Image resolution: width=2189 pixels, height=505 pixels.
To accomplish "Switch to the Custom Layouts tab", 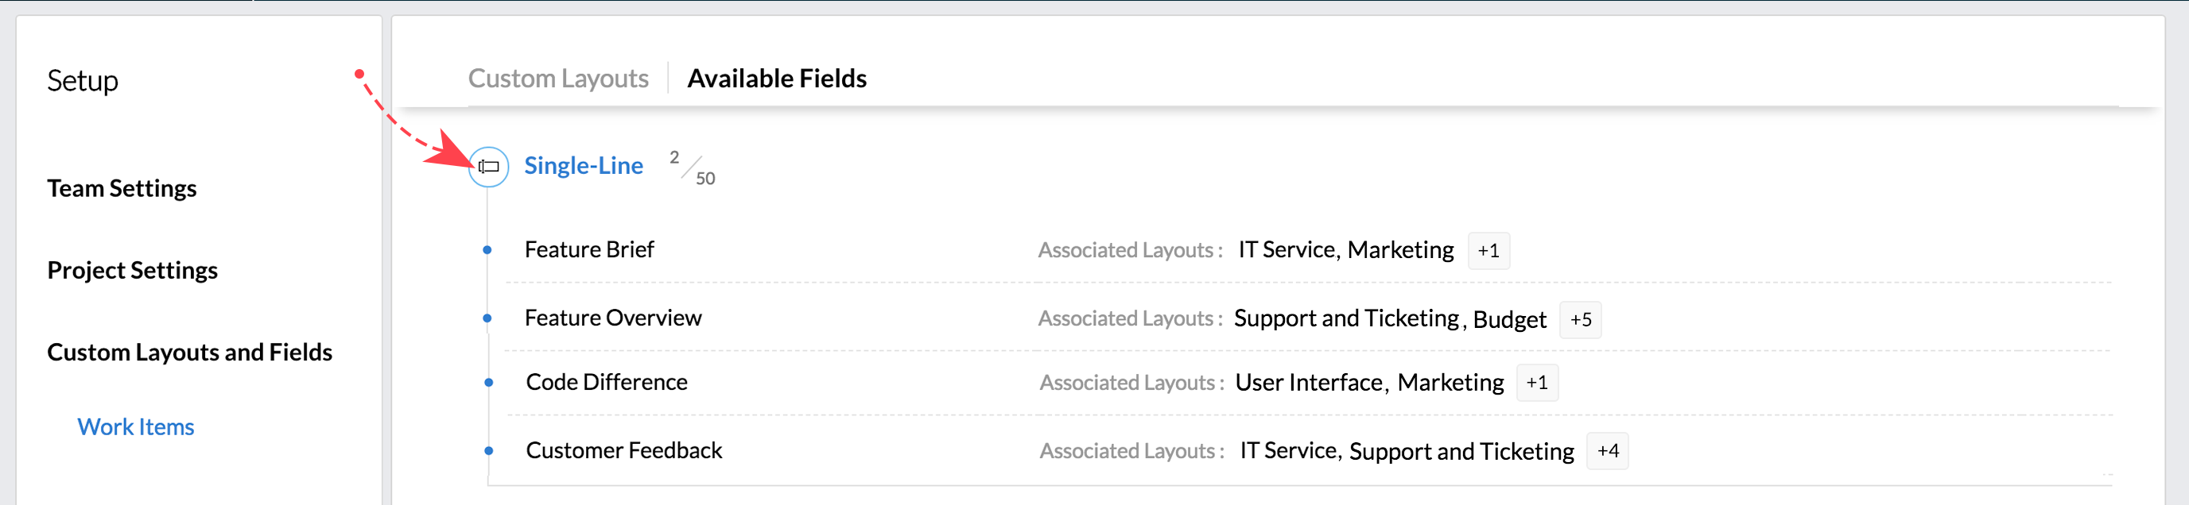I will pyautogui.click(x=558, y=78).
